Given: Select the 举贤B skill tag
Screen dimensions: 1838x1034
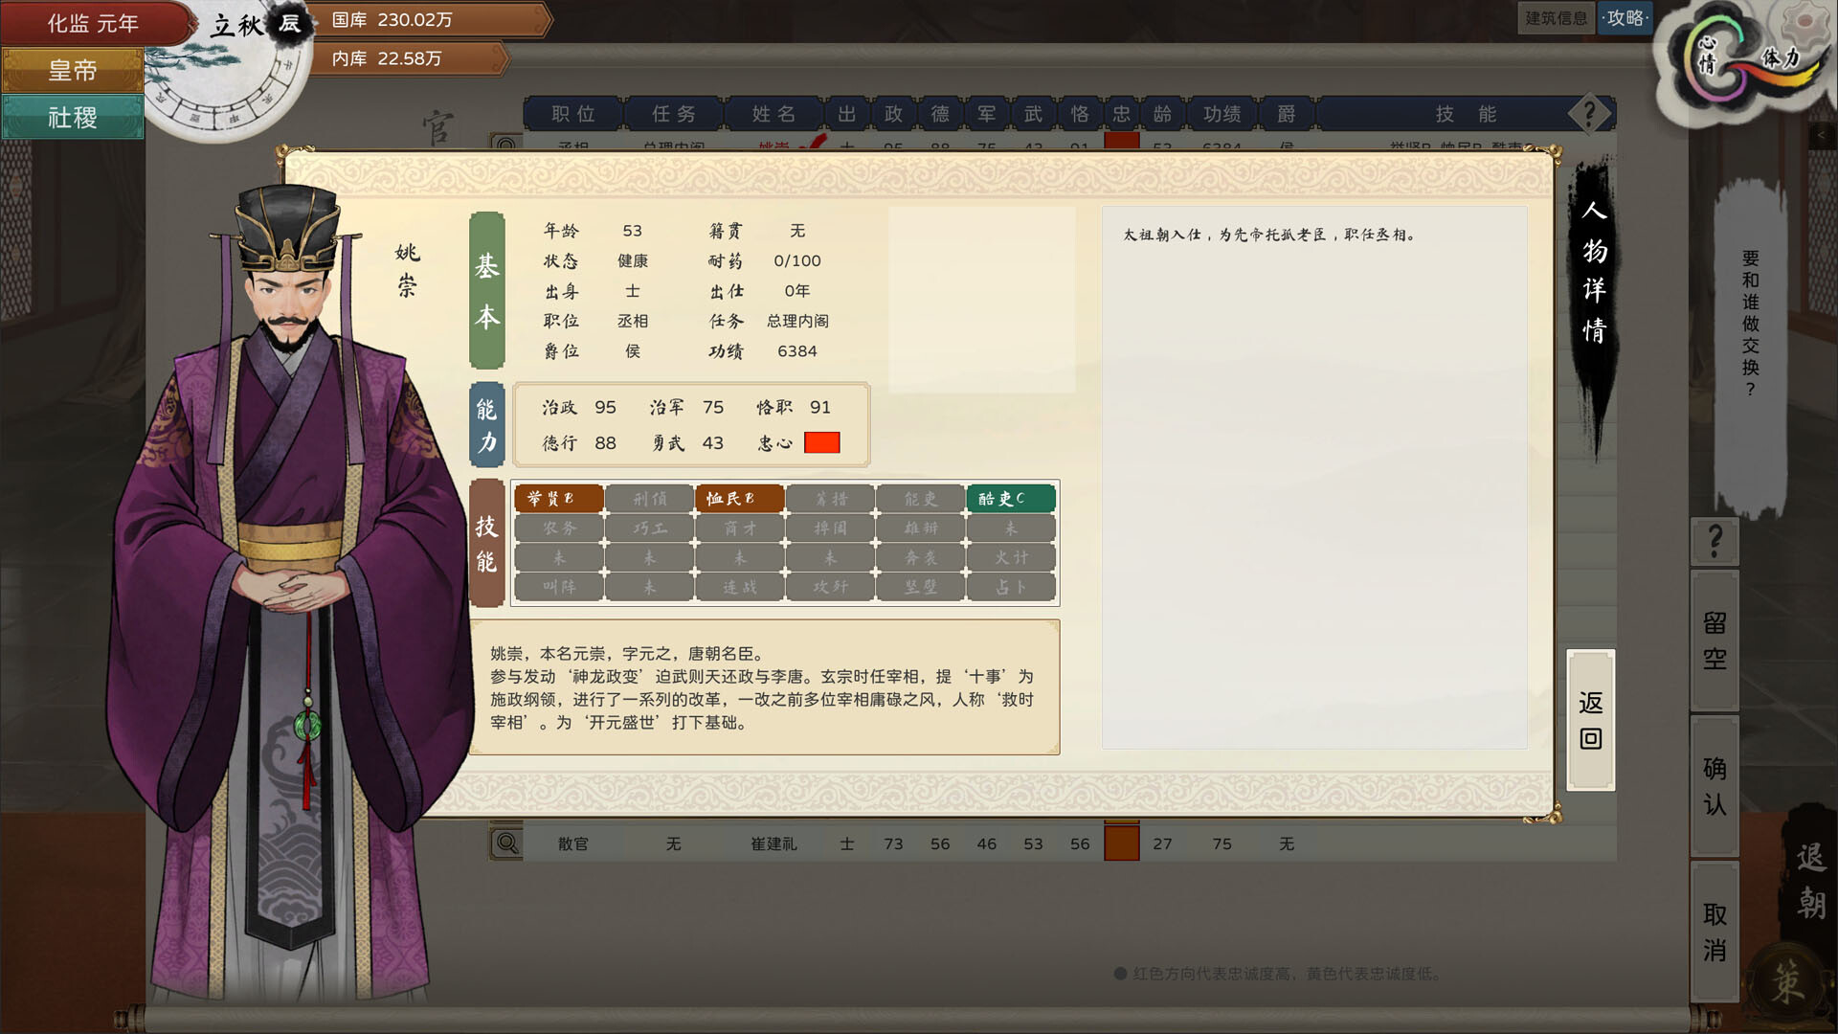Looking at the screenshot, I should click(558, 499).
